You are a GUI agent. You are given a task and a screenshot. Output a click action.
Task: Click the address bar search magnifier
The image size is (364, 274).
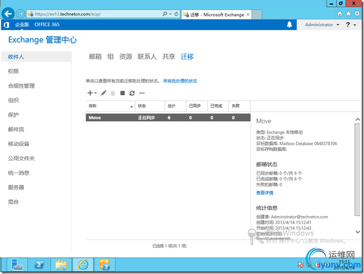pyautogui.click(x=165, y=14)
